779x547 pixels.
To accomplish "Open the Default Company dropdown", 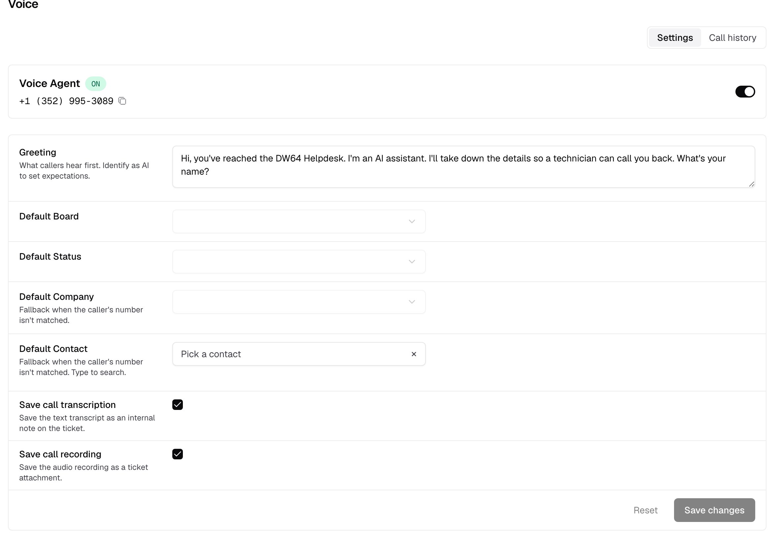I will (x=299, y=302).
